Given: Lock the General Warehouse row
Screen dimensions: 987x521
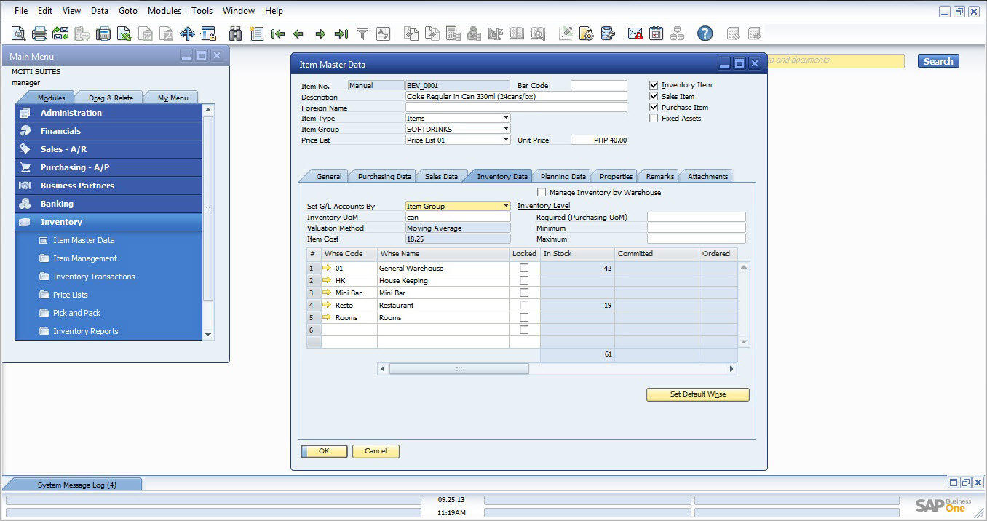Looking at the screenshot, I should pos(524,268).
